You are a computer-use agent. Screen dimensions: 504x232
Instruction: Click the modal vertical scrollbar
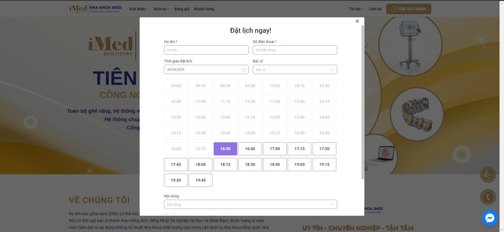click(x=363, y=102)
